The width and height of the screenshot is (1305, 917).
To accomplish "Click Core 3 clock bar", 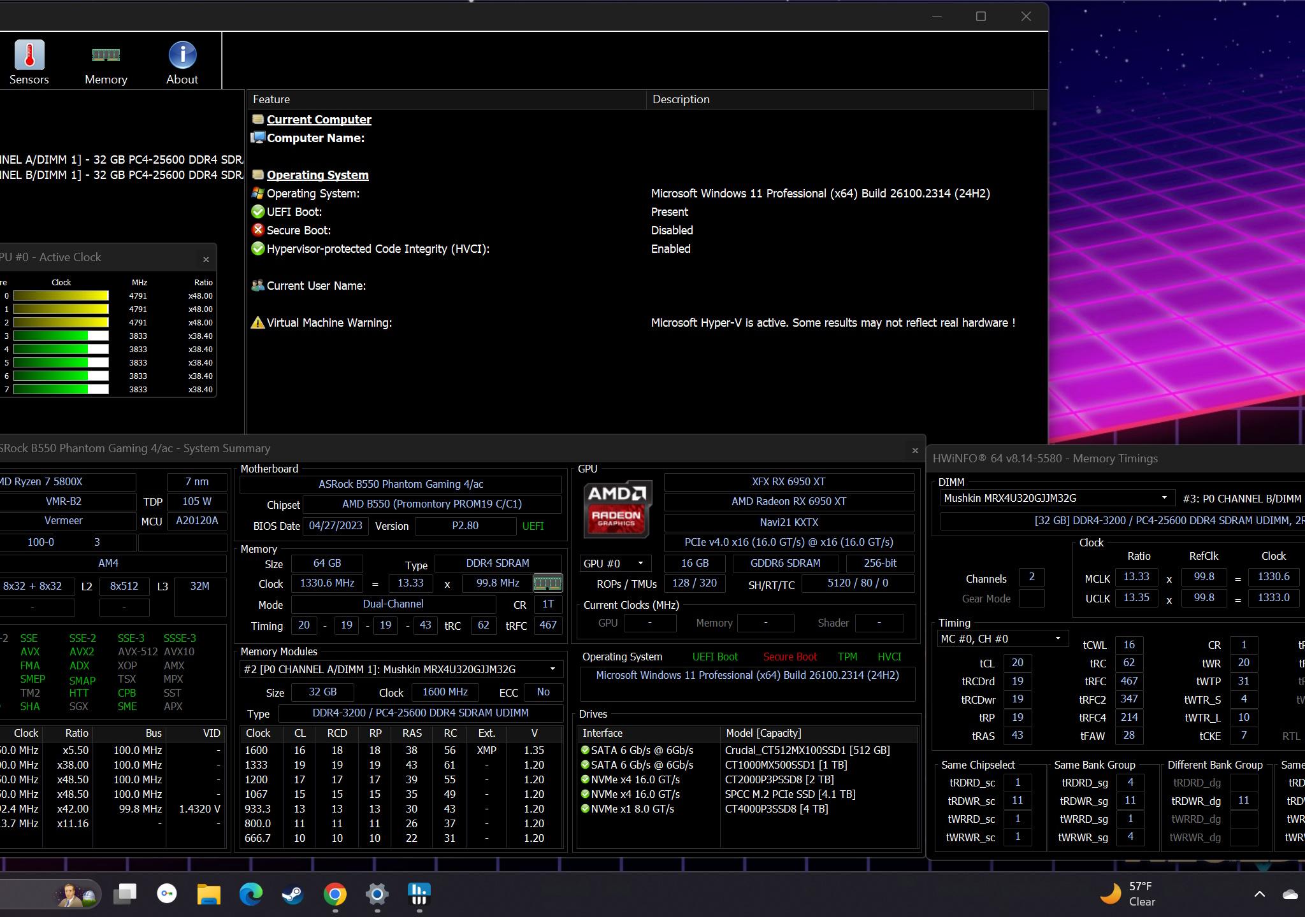I will tap(61, 336).
